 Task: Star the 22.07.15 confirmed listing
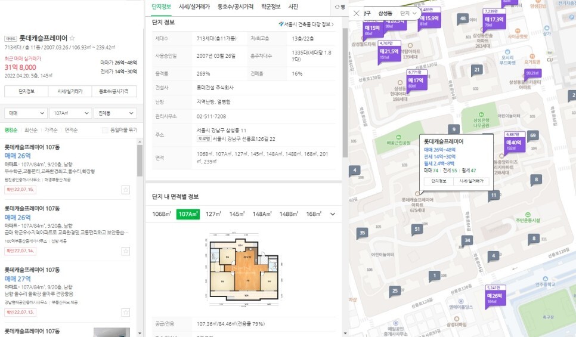pos(126,190)
